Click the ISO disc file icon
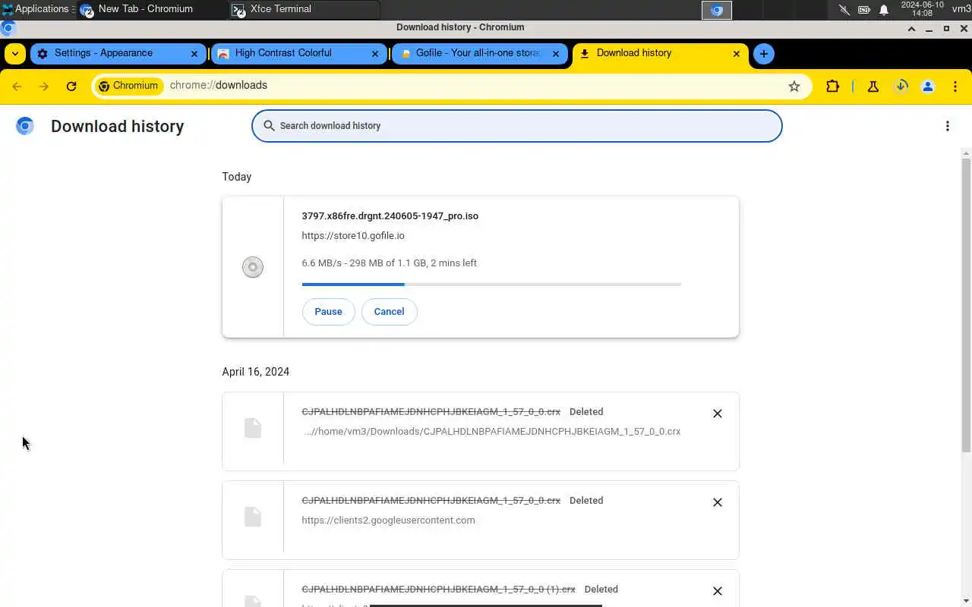 (253, 267)
